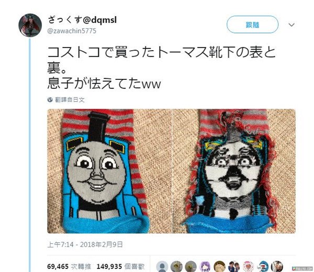This screenshot has width=314, height=272.
Task: Open the timestamp 上午7:14 - 2018年2月9日
Action: pos(85,244)
